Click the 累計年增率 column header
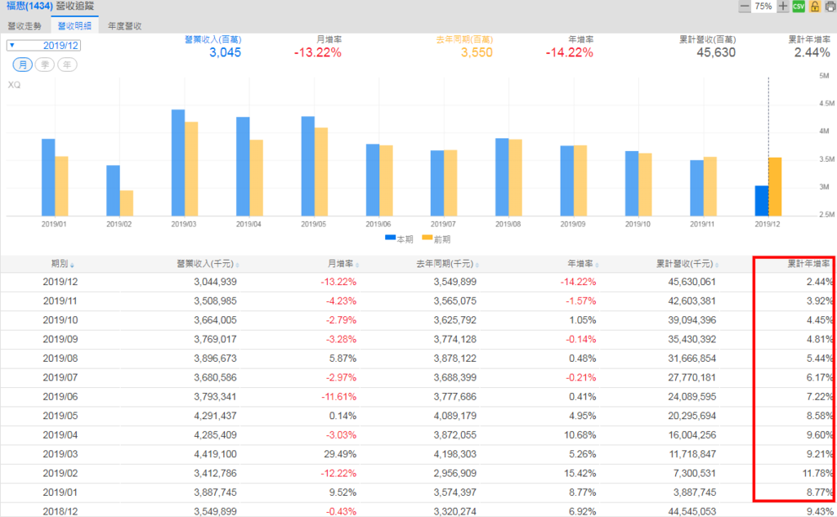The height and width of the screenshot is (517, 837). tap(808, 264)
